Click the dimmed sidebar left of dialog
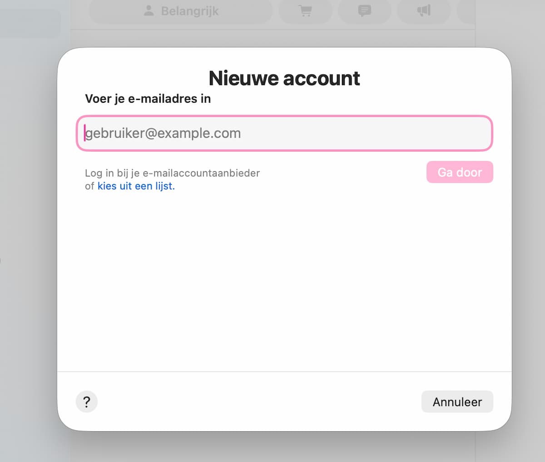545x462 pixels. click(28, 227)
